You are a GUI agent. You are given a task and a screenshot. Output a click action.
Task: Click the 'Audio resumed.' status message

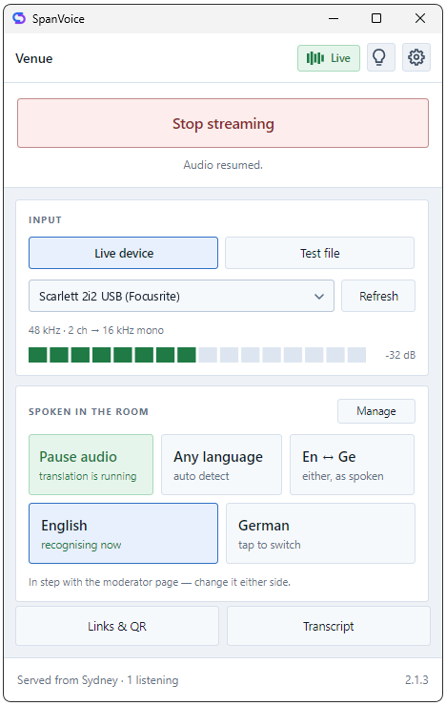click(x=223, y=165)
